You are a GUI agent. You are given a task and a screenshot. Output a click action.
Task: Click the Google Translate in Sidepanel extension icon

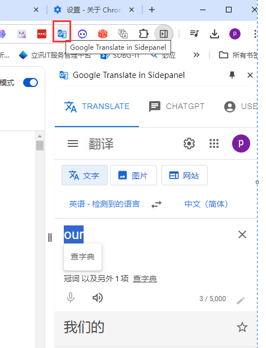[x=62, y=34]
